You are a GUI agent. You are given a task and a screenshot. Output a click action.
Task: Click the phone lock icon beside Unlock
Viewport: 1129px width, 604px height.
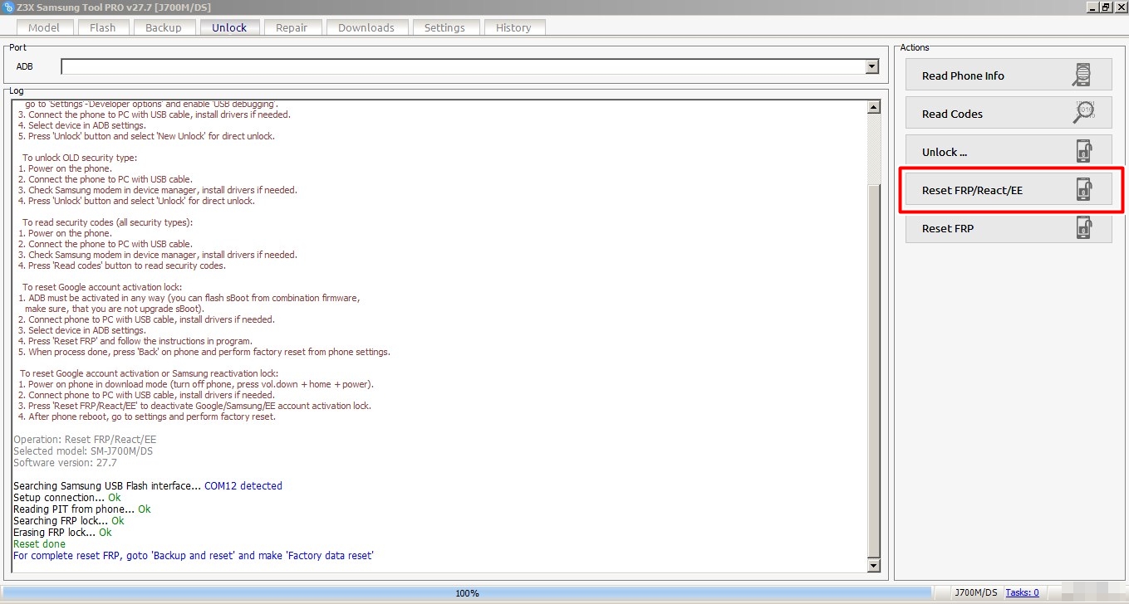[1083, 151]
